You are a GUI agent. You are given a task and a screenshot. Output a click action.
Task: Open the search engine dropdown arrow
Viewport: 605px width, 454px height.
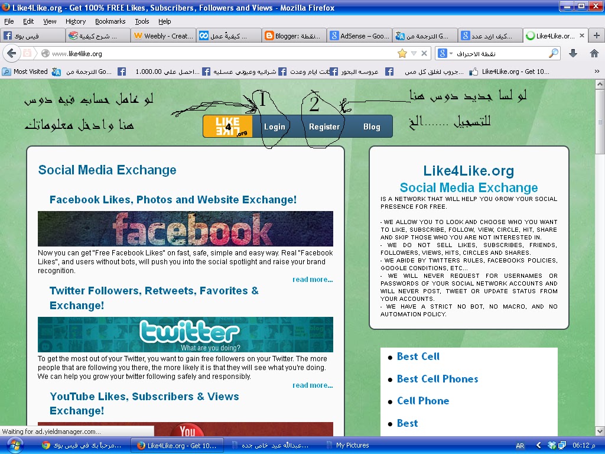pyautogui.click(x=451, y=53)
